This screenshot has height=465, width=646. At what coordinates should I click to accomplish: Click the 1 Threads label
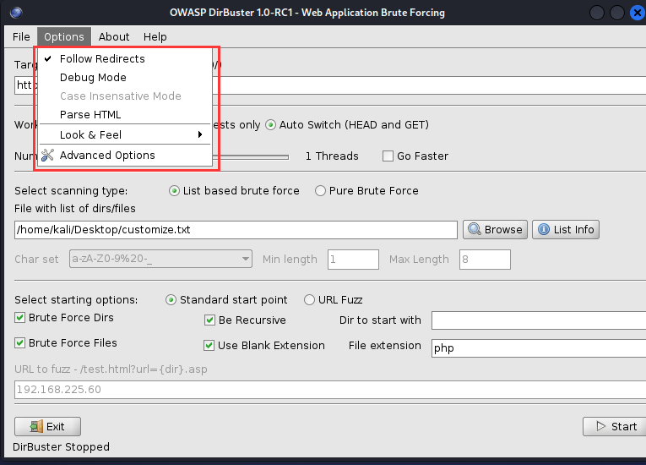pyautogui.click(x=332, y=156)
